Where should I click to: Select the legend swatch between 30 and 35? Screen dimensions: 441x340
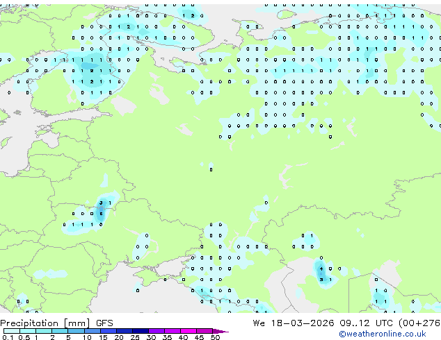[x=157, y=331]
